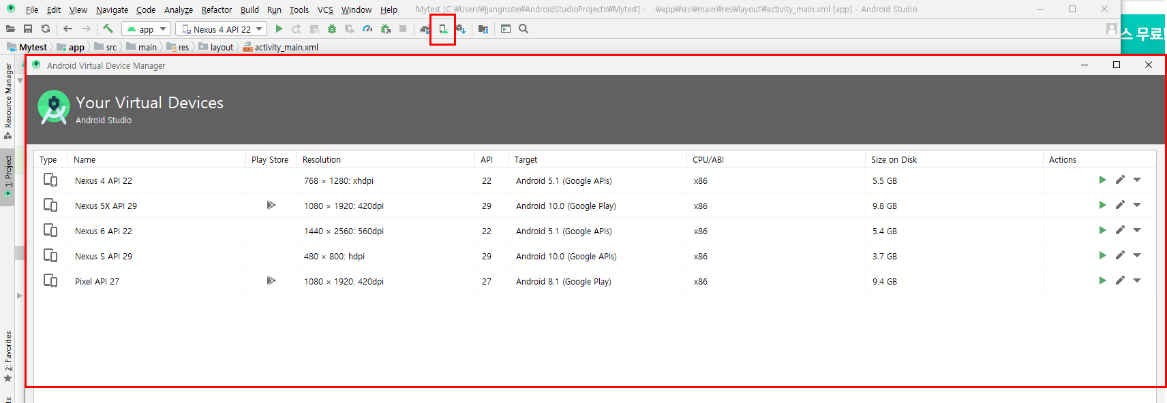Open actions dropdown for Pixel API 27
The width and height of the screenshot is (1167, 403).
pyautogui.click(x=1137, y=280)
